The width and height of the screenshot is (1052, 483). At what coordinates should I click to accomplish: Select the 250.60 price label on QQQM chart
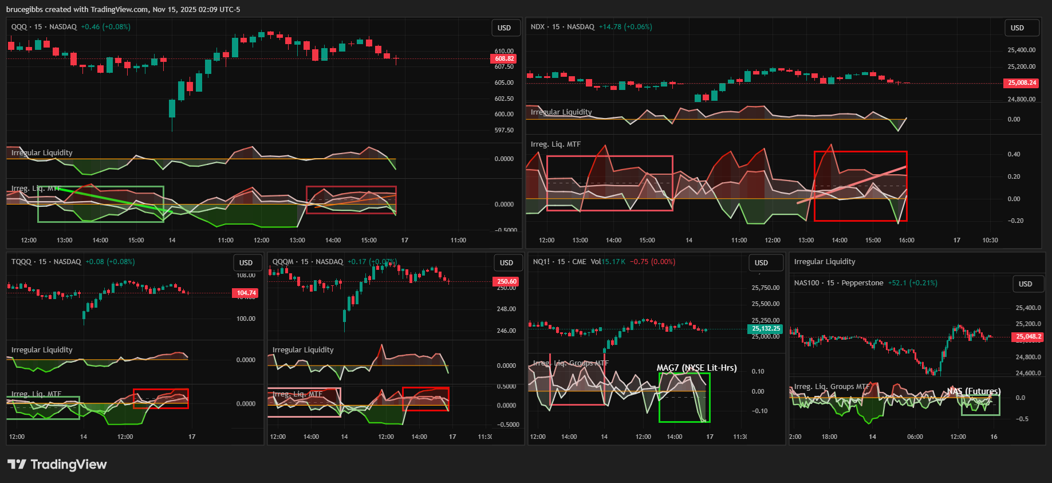[x=507, y=281]
